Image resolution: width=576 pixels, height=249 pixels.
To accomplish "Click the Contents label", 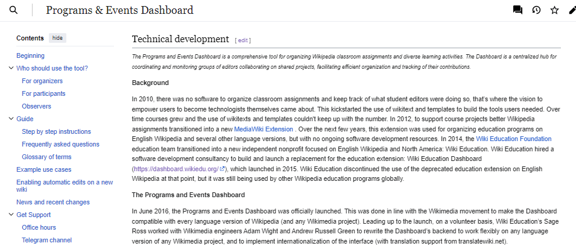I will [30, 38].
